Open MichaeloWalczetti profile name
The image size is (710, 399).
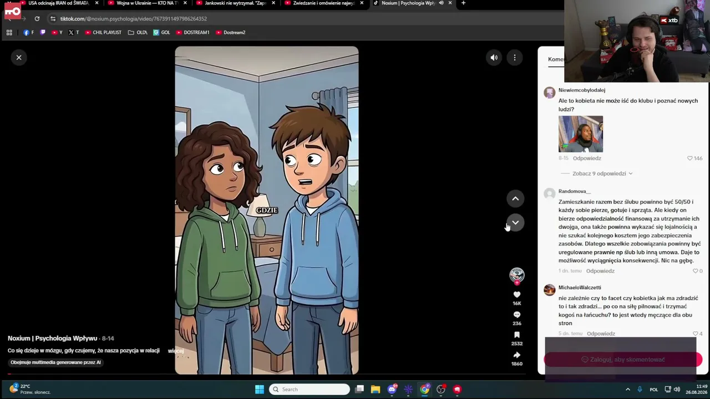point(580,288)
